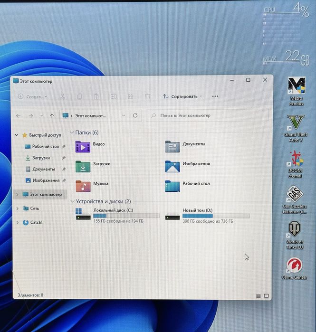316x332 pixels.
Task: Select the Изображения folder icon in main pane
Action: click(172, 166)
